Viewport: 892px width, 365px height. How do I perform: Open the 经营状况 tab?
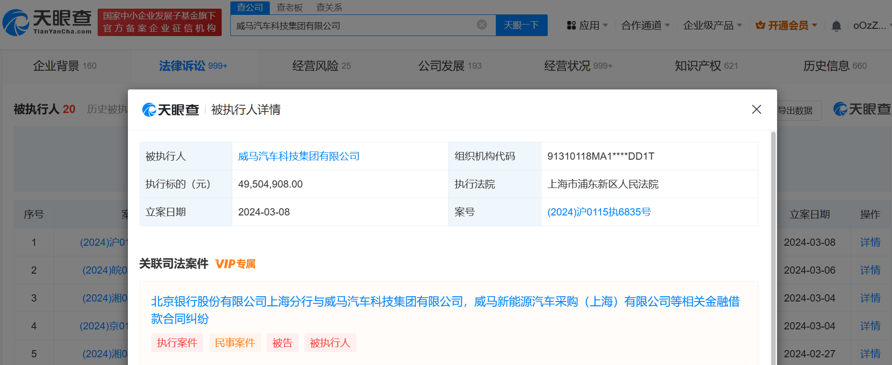pyautogui.click(x=578, y=66)
